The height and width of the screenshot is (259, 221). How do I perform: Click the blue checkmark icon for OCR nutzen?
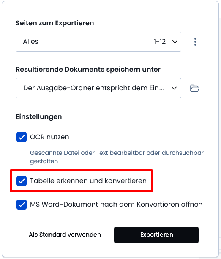(x=22, y=137)
